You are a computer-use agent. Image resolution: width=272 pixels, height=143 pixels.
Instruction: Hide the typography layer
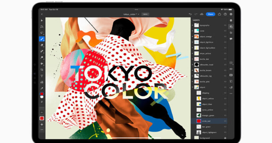tap(225, 25)
